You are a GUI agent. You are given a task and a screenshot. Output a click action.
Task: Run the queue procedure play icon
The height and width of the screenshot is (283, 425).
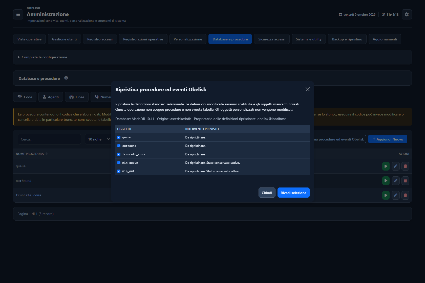pyautogui.click(x=386, y=166)
